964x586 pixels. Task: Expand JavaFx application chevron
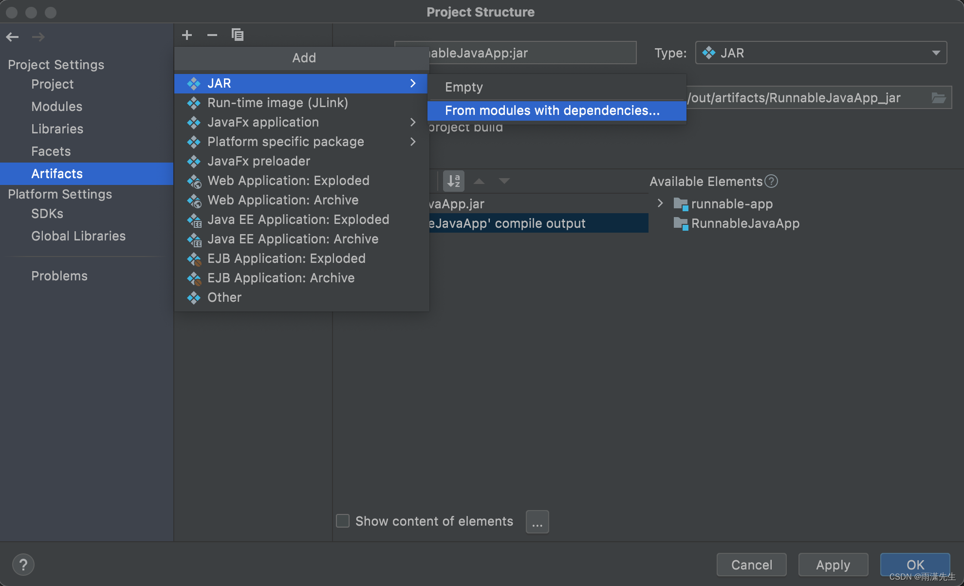pyautogui.click(x=413, y=122)
